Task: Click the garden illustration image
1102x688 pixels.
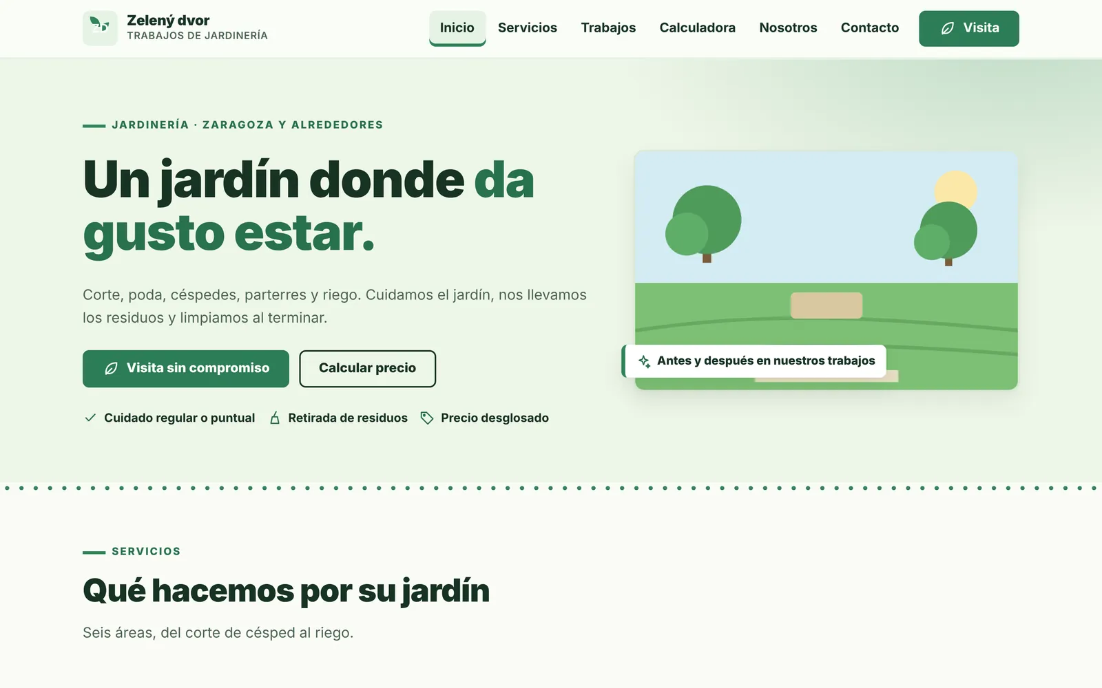Action: [x=826, y=270]
